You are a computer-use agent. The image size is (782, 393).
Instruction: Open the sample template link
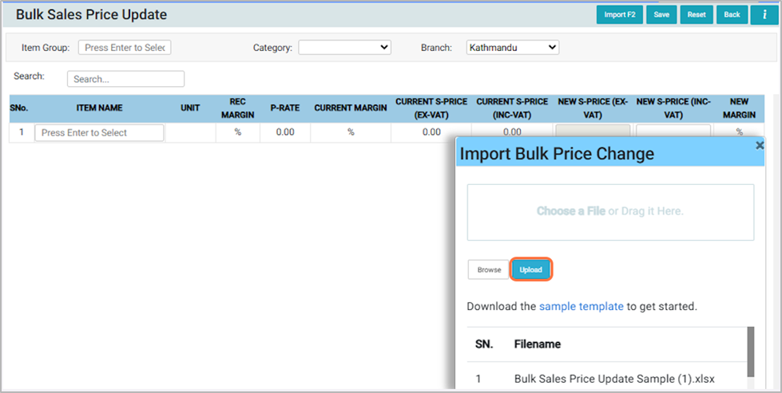click(581, 306)
